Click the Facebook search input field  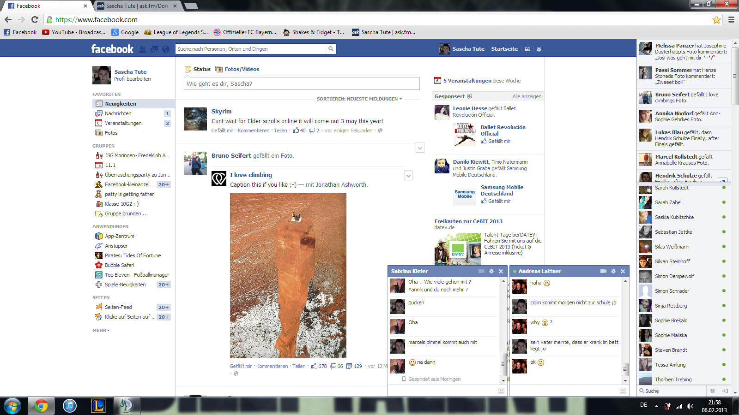tap(251, 49)
